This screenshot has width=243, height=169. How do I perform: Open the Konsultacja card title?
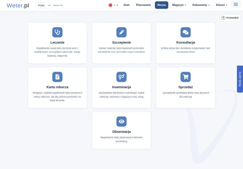coord(186,42)
